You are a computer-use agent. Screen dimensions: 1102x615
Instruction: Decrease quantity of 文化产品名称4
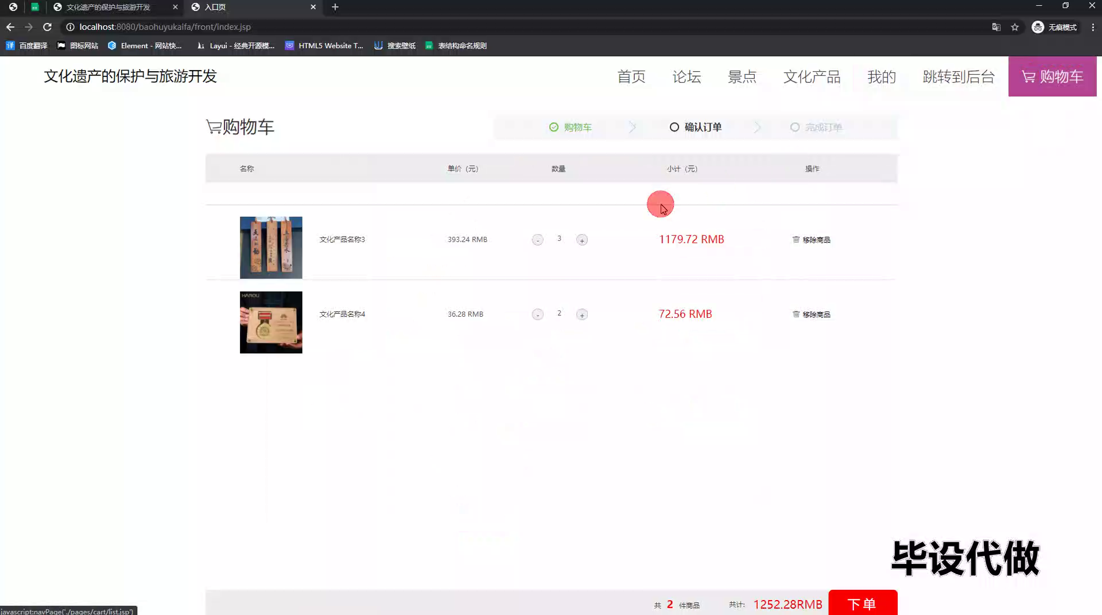(x=537, y=314)
